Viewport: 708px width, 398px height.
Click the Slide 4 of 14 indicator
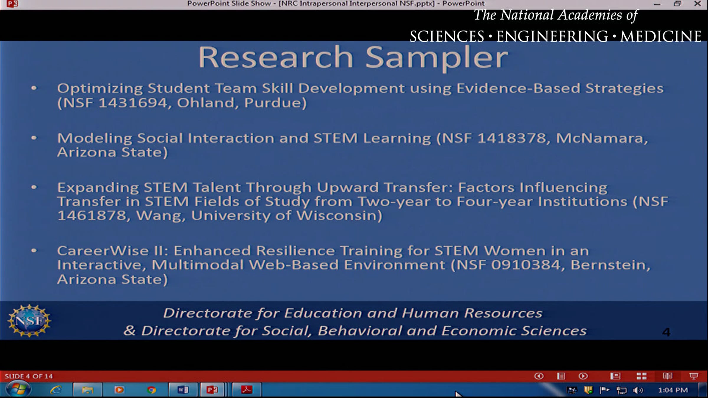tap(29, 376)
